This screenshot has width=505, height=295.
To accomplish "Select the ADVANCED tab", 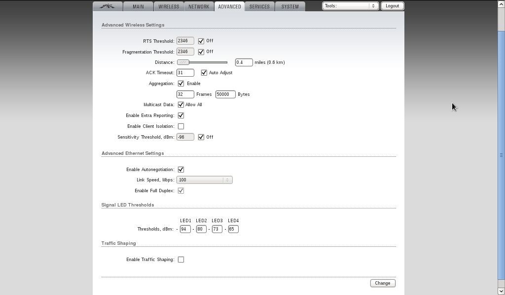I will tap(229, 6).
